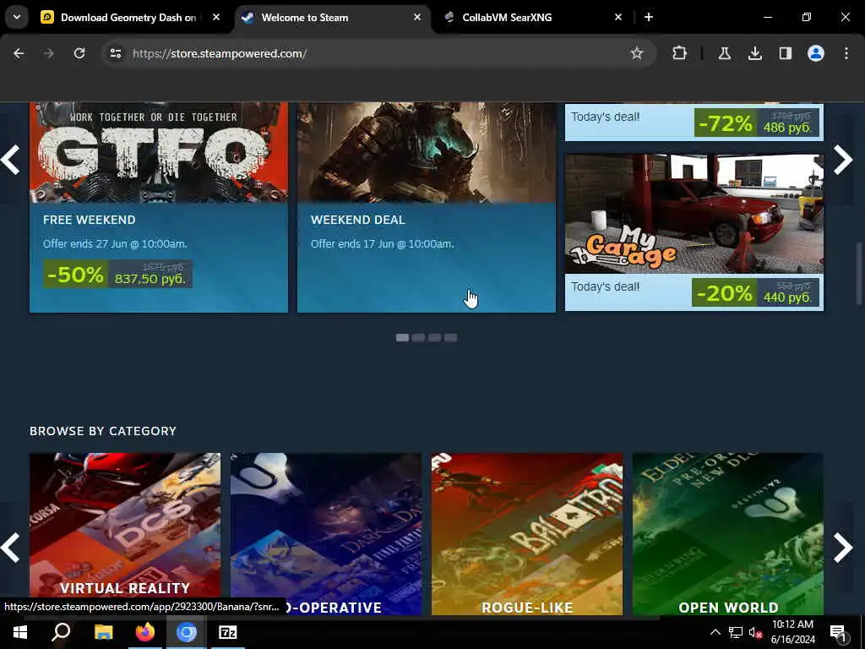Show previous special offers with left arrow

10,160
